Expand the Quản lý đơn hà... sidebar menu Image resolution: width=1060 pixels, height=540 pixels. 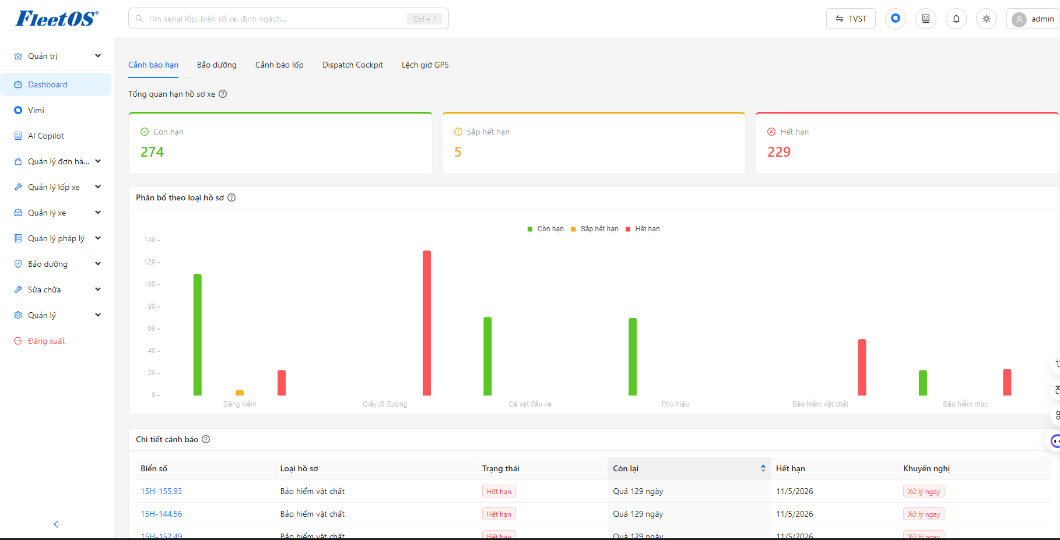click(x=56, y=161)
